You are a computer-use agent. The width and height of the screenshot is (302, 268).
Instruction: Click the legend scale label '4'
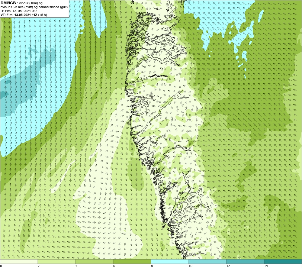pyautogui.click(x=76, y=266)
